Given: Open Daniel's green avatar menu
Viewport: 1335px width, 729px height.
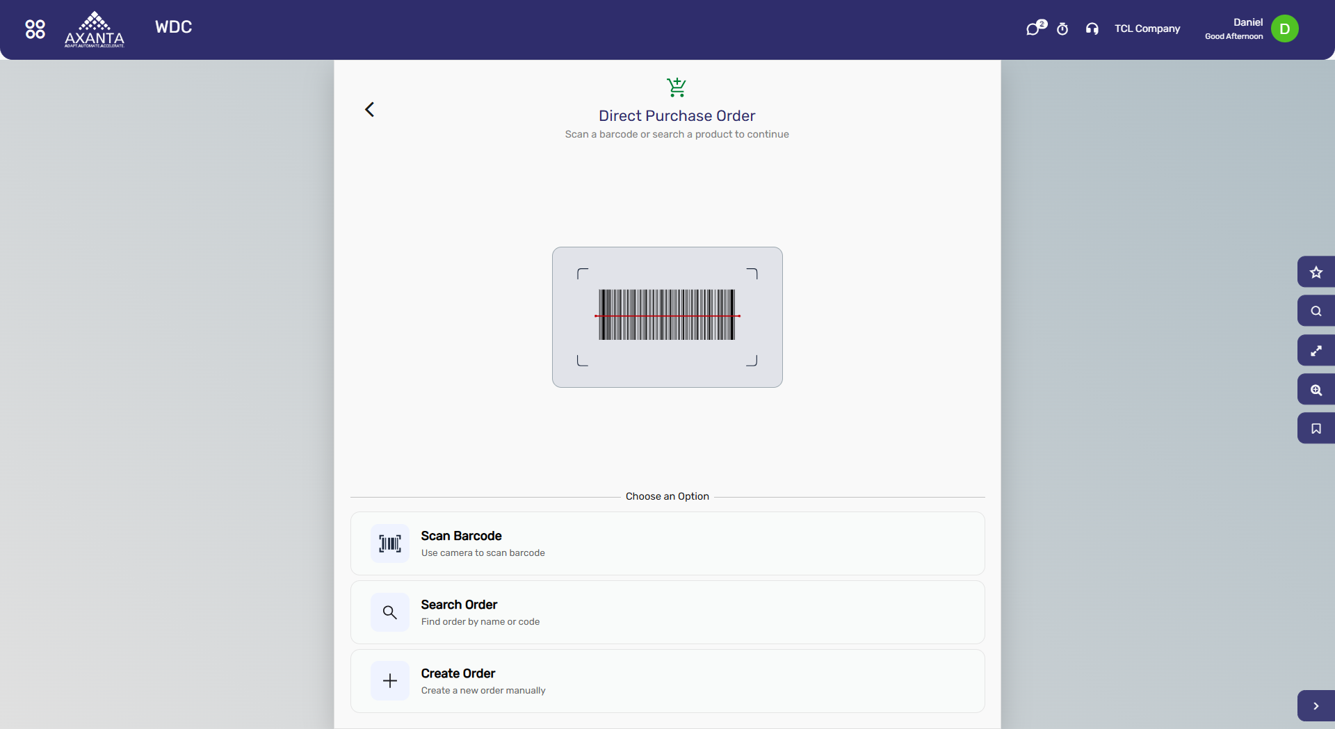Looking at the screenshot, I should (x=1284, y=28).
